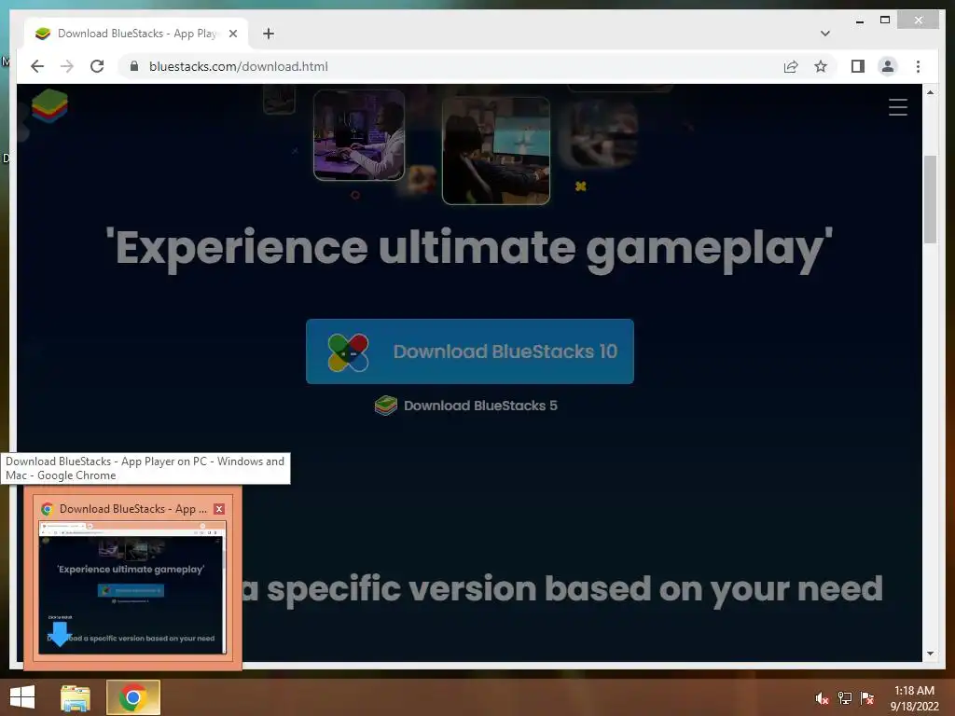Click the Chrome forward arrow

(x=67, y=66)
